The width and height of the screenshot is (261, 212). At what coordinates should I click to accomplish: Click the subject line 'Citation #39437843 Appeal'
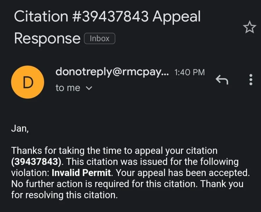pyautogui.click(x=107, y=17)
